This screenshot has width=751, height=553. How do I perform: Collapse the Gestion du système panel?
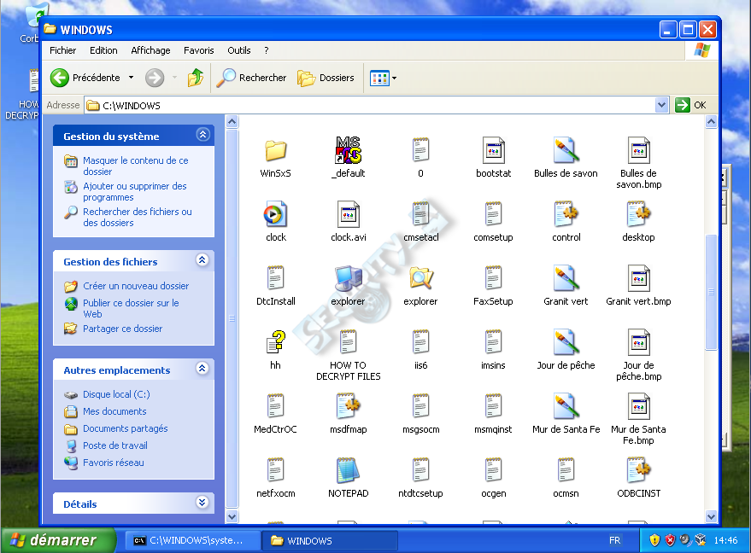point(202,135)
